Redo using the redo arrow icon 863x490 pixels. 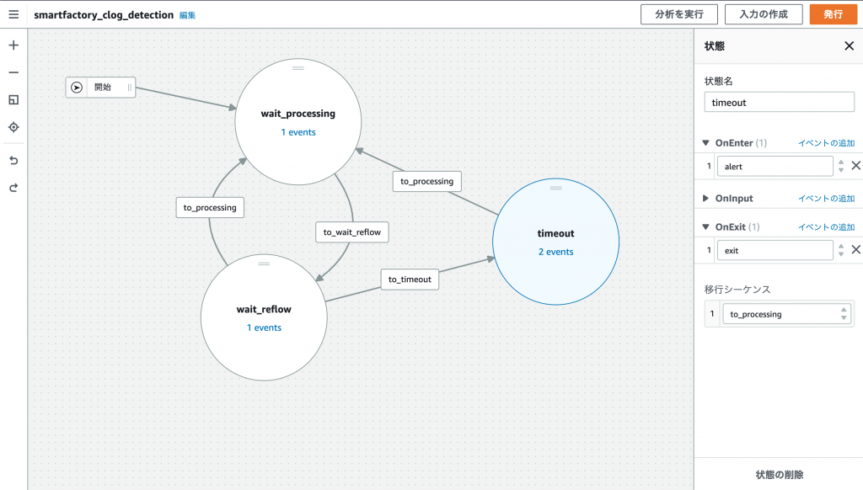13,187
